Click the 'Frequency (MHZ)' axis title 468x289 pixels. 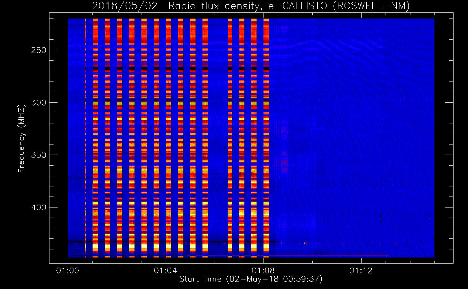(x=22, y=138)
